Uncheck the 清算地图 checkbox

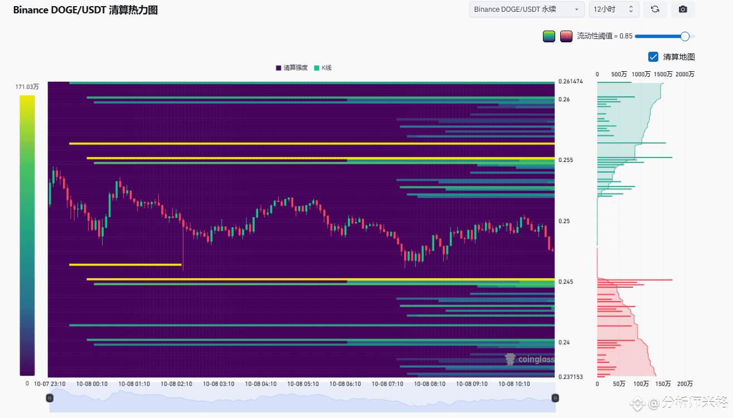point(653,57)
